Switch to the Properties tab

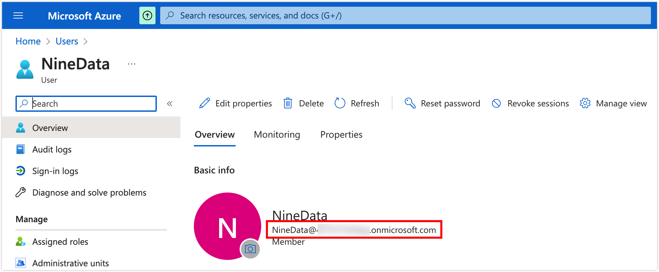[341, 135]
